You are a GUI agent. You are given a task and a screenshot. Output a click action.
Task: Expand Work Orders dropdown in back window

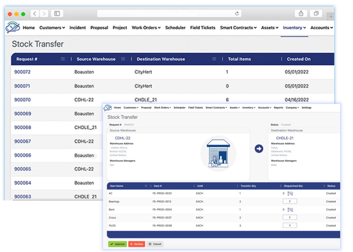point(146,28)
